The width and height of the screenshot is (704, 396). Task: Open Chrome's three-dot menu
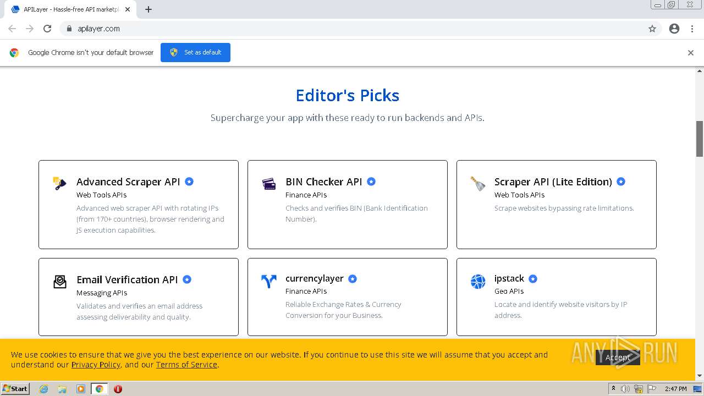(x=692, y=29)
